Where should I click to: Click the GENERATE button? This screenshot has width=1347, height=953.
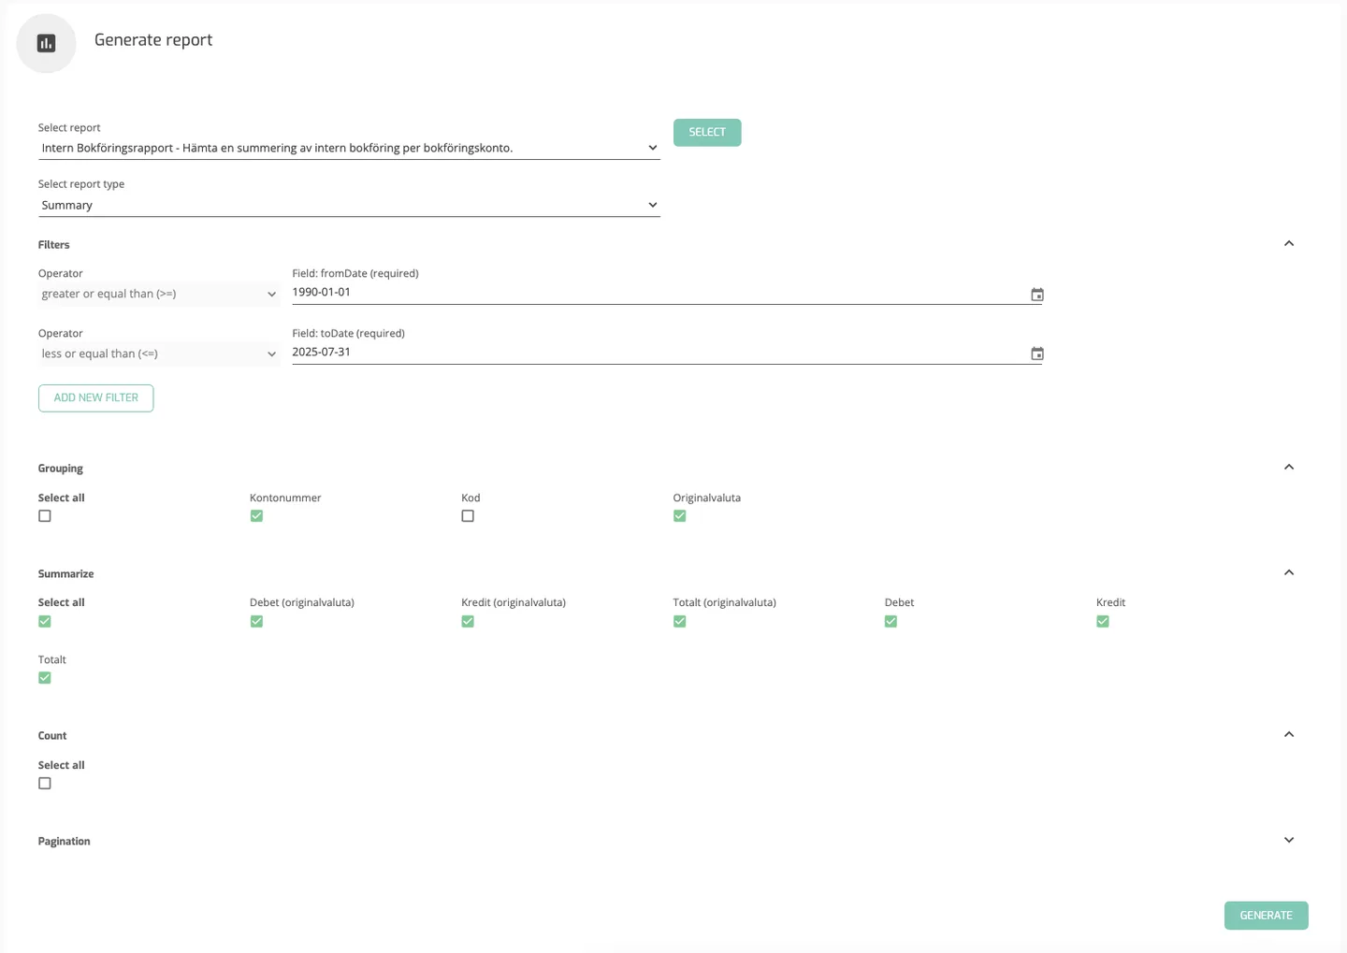pyautogui.click(x=1267, y=916)
